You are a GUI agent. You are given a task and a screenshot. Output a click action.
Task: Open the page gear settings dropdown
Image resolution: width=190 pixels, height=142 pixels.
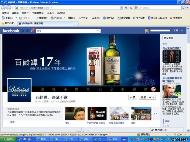coord(152,97)
